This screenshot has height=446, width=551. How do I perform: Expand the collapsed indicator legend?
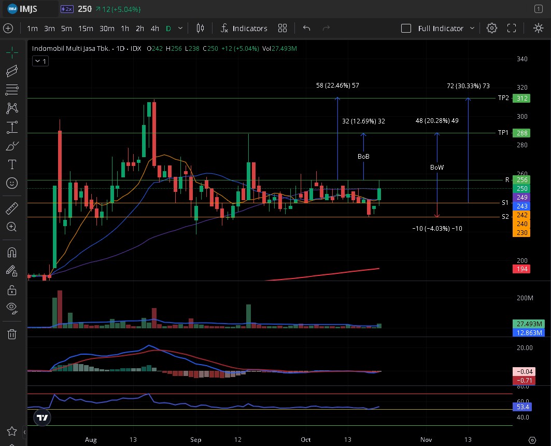coord(40,61)
